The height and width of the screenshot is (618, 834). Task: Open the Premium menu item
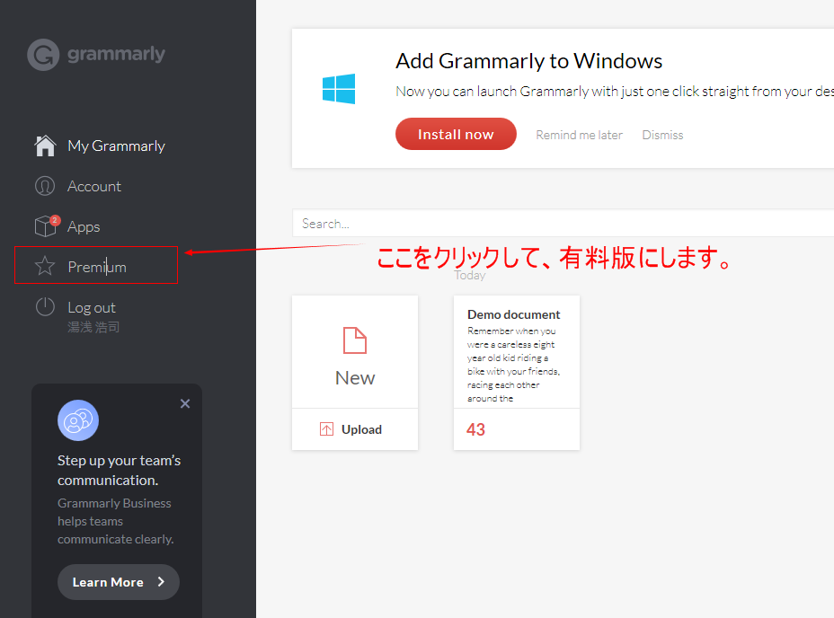point(97,267)
